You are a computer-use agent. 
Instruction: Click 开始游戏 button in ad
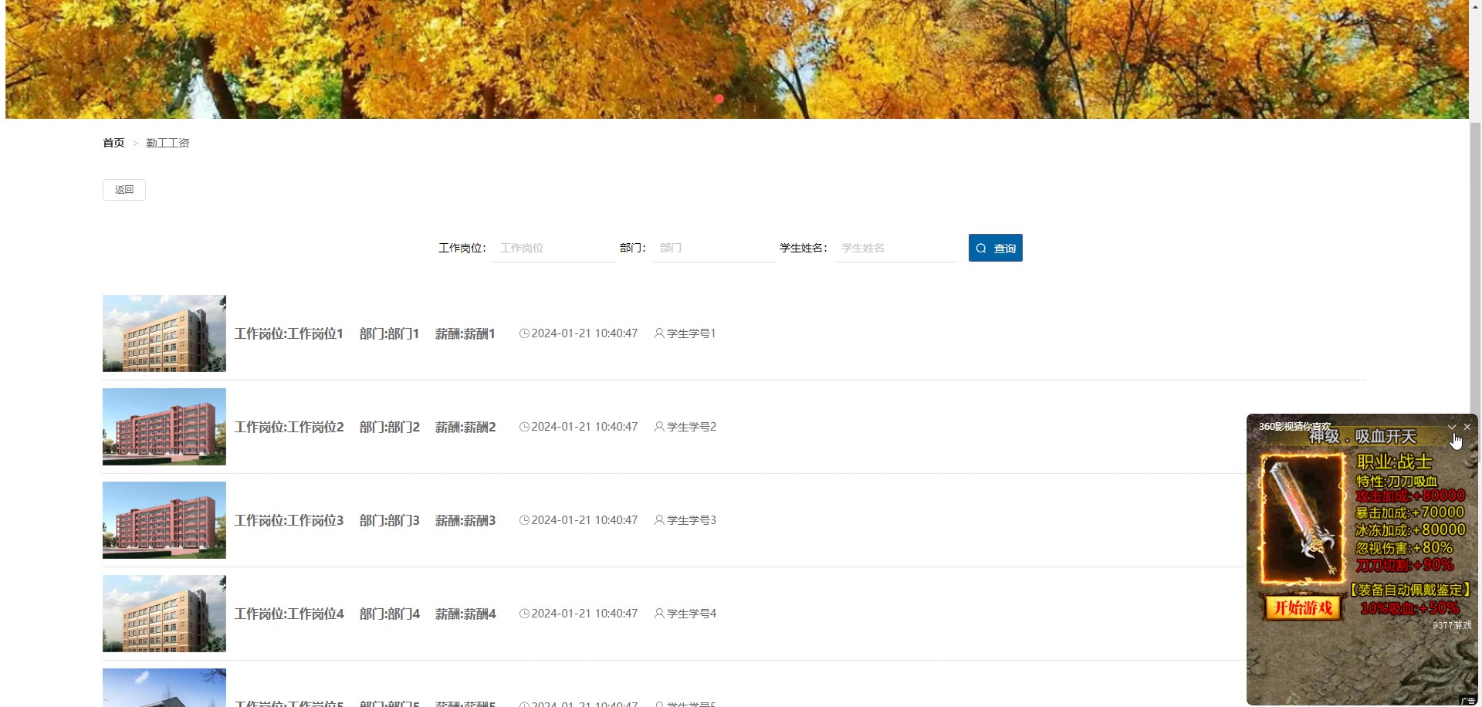1303,607
